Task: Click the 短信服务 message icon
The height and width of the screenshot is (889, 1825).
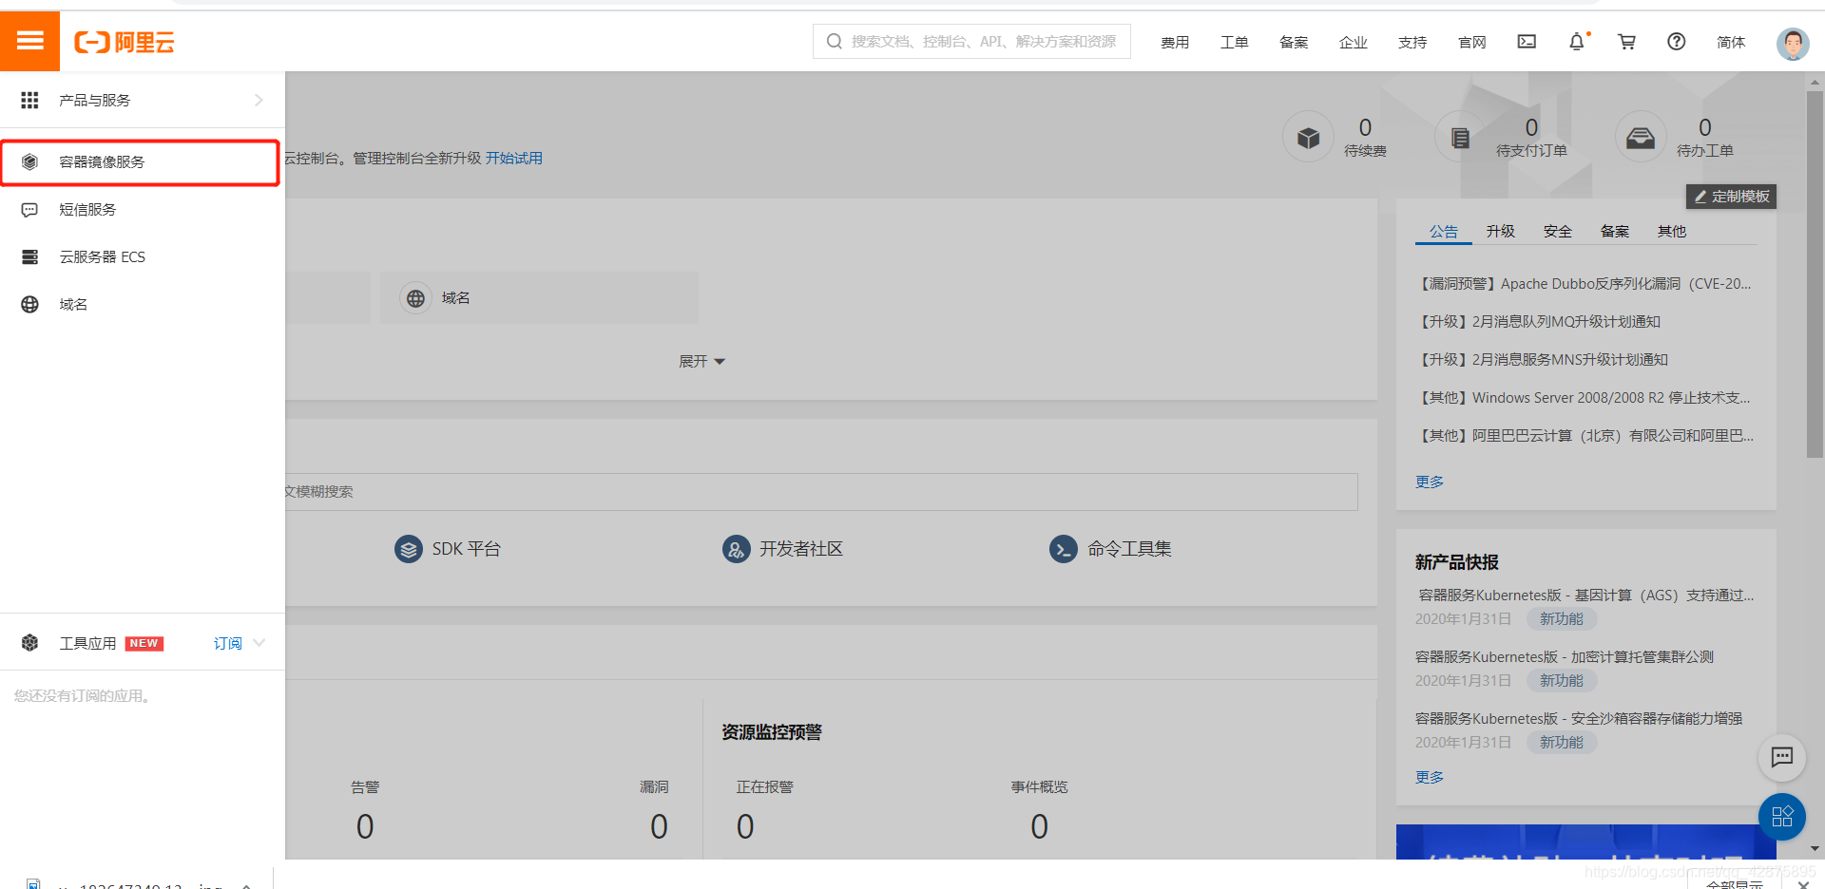Action: pos(29,209)
